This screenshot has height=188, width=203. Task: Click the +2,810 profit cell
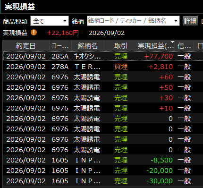click(161, 67)
